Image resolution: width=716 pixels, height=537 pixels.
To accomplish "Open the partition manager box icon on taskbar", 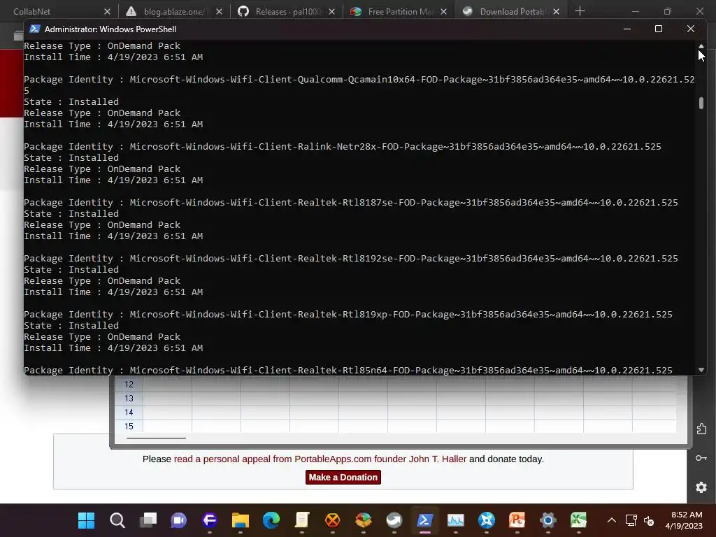I will tap(364, 520).
